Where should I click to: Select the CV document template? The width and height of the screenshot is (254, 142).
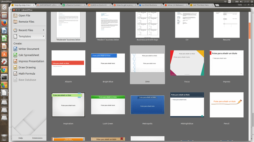(x=187, y=27)
